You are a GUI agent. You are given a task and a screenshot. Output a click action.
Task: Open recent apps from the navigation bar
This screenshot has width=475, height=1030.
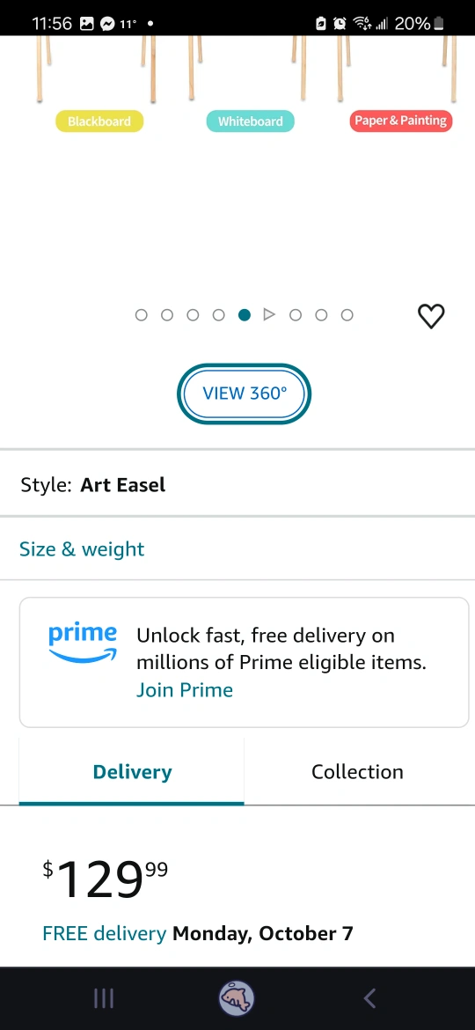(x=104, y=998)
